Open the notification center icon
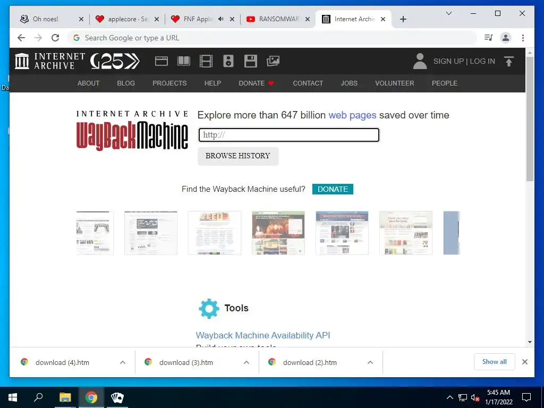The image size is (544, 408). (526, 397)
